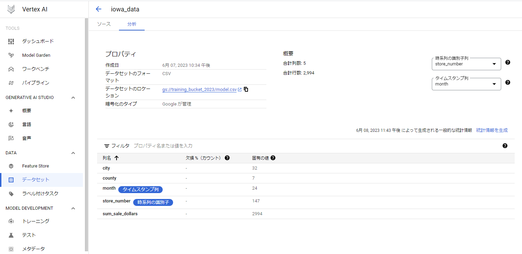Click the Model Garden sprout icon
The image size is (522, 254).
(x=11, y=55)
